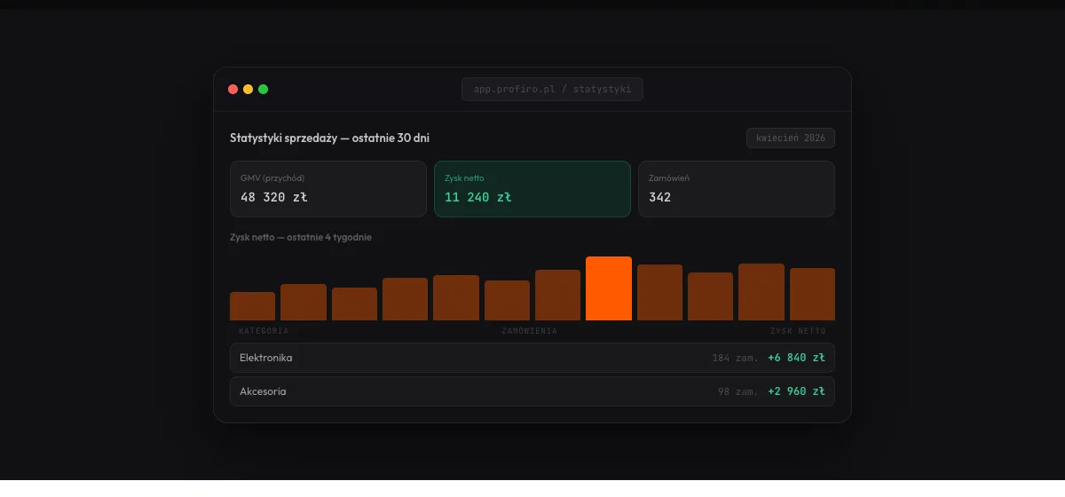Open the Akcesoria category row
Screen dimensions: 1065x497
(x=532, y=391)
